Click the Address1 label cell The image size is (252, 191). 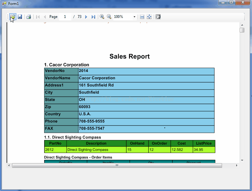(61, 86)
